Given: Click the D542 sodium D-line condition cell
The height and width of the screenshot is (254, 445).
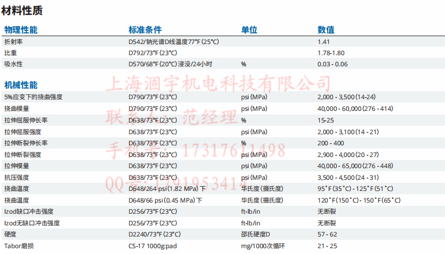Looking at the screenshot, I should coord(174,42).
